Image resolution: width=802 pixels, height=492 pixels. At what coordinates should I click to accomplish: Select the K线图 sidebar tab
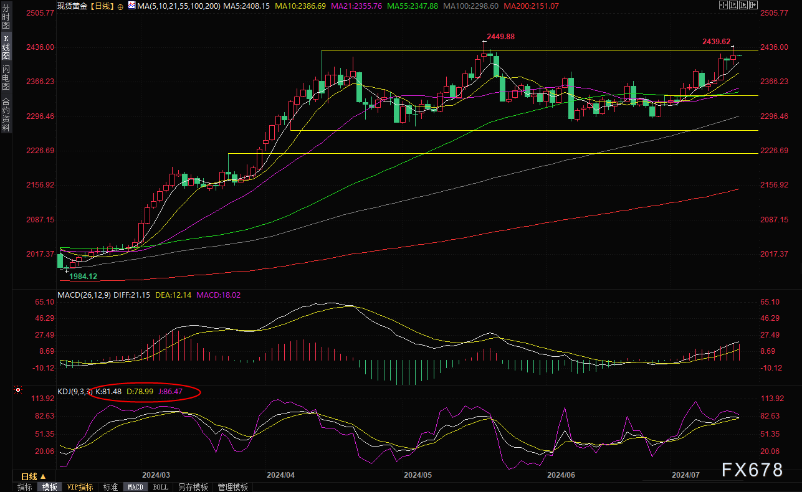pyautogui.click(x=6, y=47)
